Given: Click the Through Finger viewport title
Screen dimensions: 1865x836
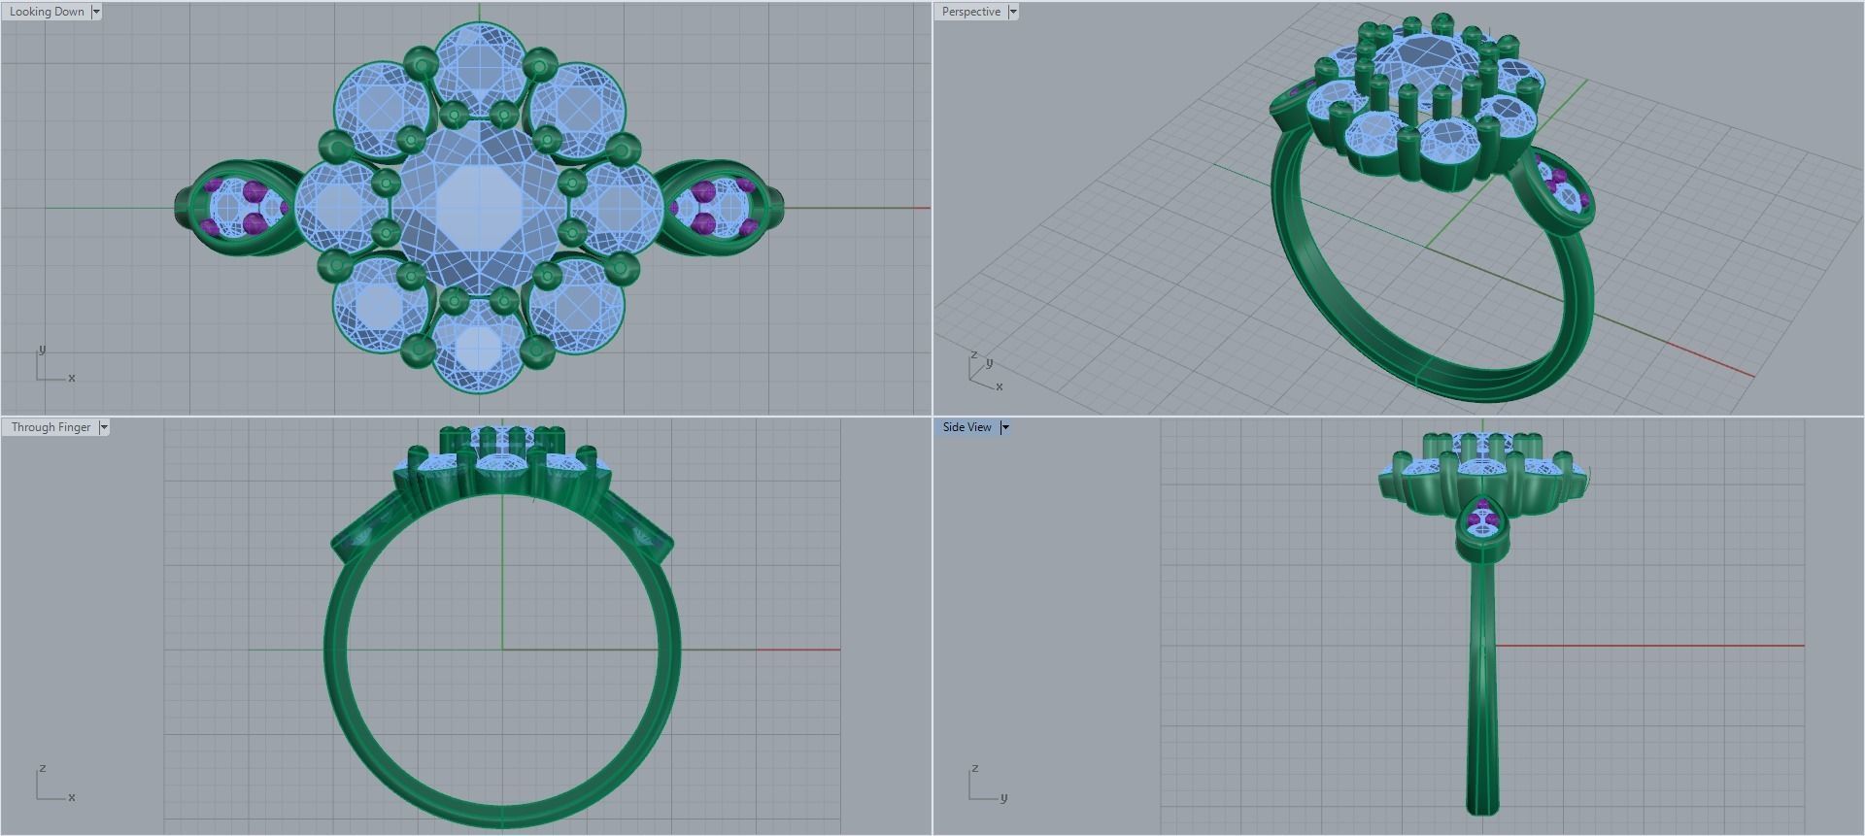Looking at the screenshot, I should [x=51, y=427].
